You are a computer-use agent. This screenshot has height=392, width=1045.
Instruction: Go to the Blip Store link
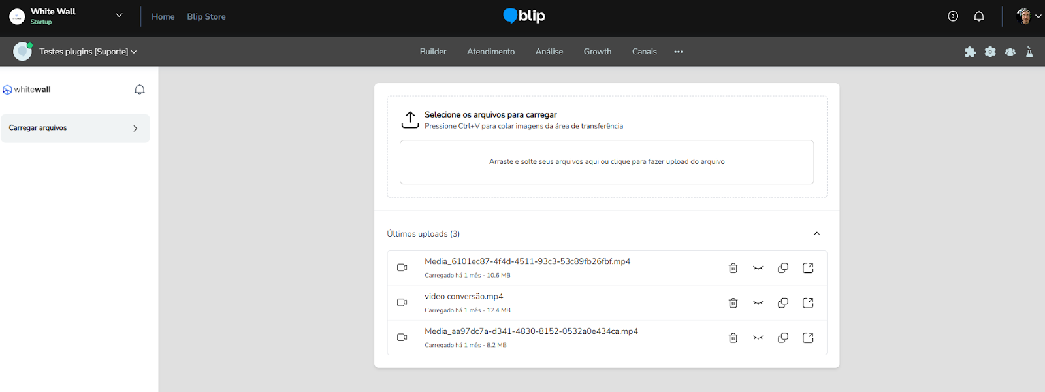(x=206, y=16)
